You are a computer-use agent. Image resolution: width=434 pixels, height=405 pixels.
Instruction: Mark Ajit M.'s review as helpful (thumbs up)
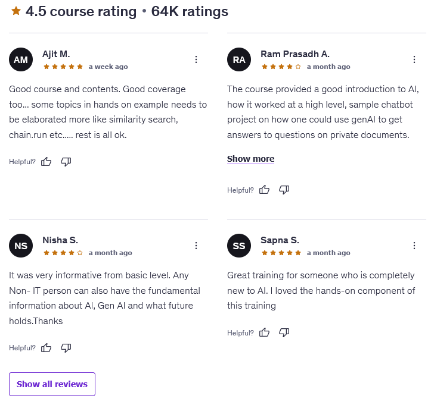tap(46, 161)
